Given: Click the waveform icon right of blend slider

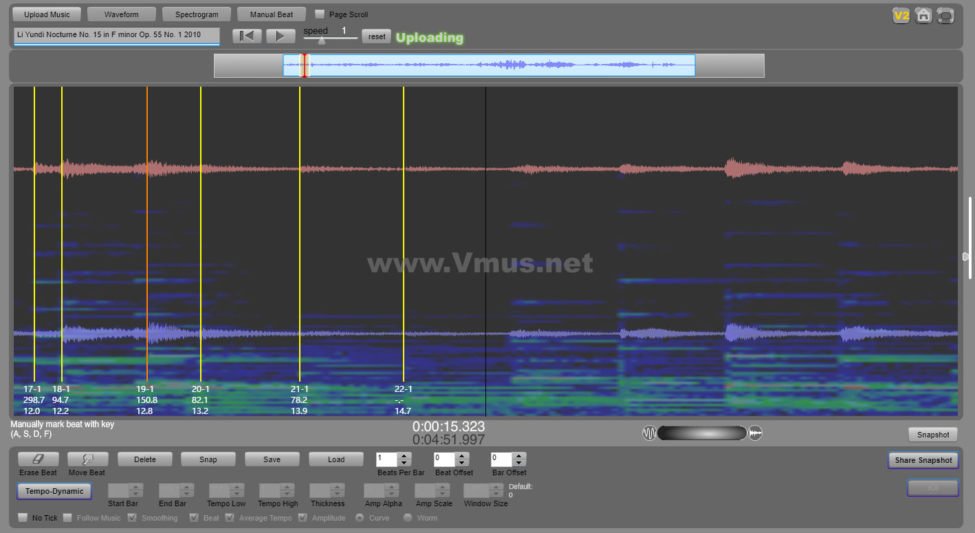Looking at the screenshot, I should click(755, 433).
